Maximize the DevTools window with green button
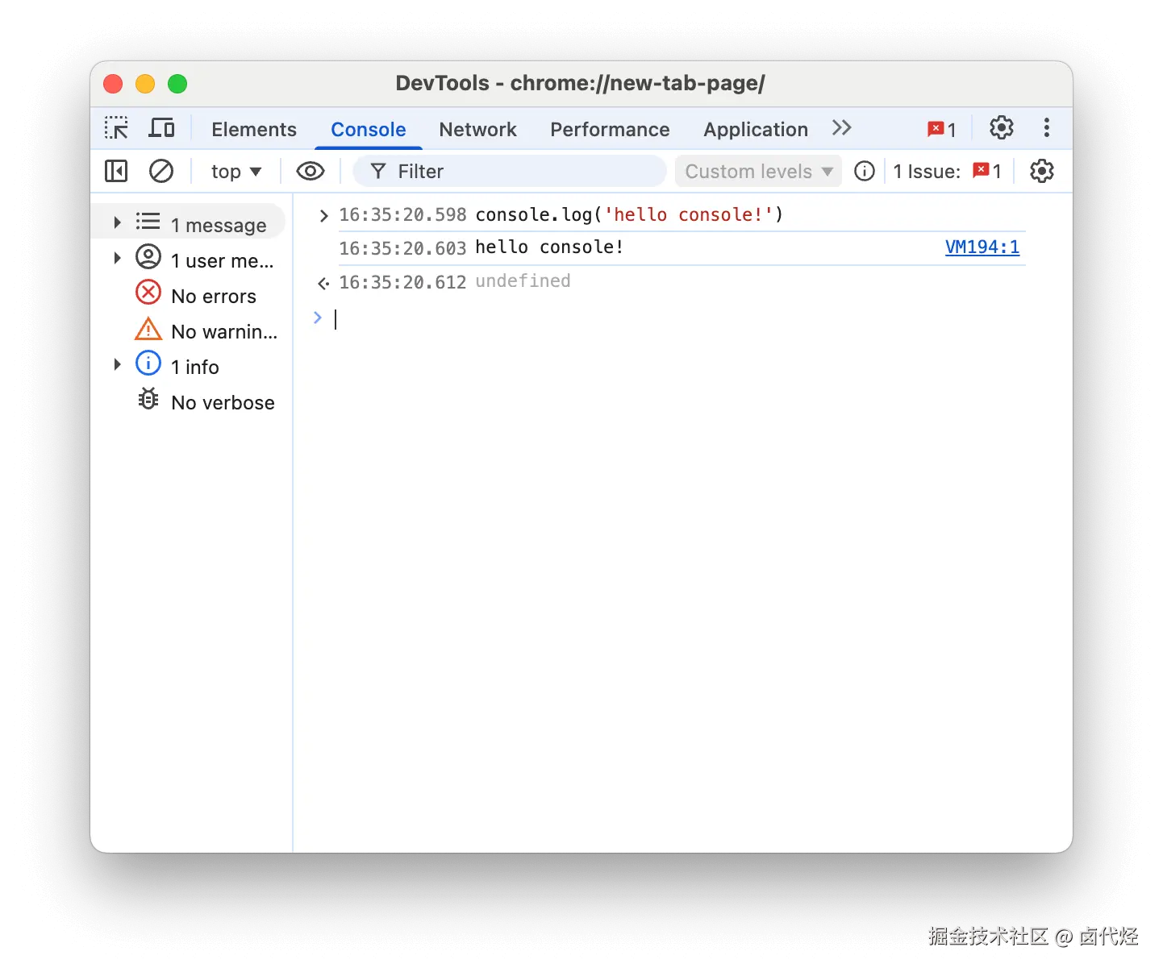Viewport: 1163px width, 972px height. [177, 84]
